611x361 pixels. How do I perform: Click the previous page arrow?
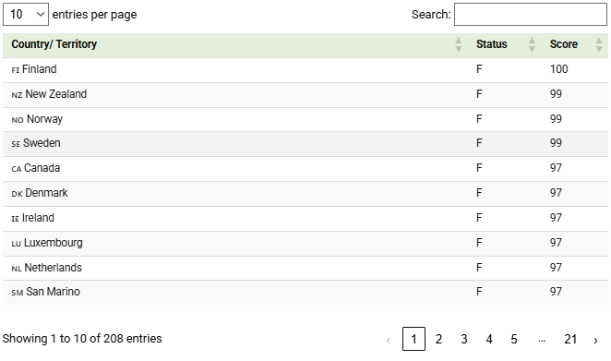[389, 340]
